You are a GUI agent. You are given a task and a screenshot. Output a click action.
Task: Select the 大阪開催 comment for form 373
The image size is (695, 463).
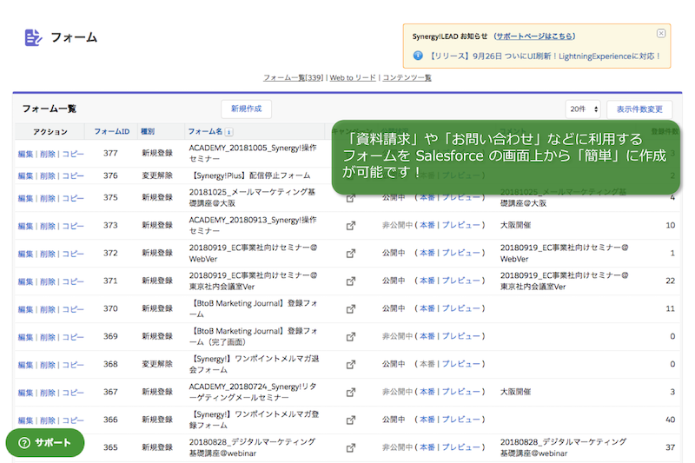click(x=515, y=225)
